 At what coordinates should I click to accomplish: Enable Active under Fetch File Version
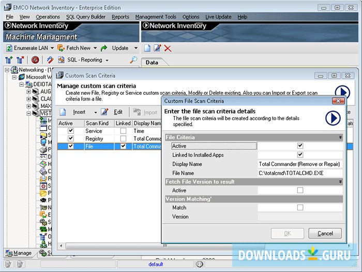click(300, 190)
